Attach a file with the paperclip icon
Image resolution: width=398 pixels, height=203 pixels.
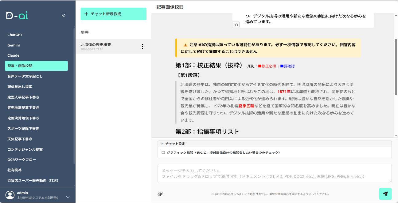pos(160,194)
